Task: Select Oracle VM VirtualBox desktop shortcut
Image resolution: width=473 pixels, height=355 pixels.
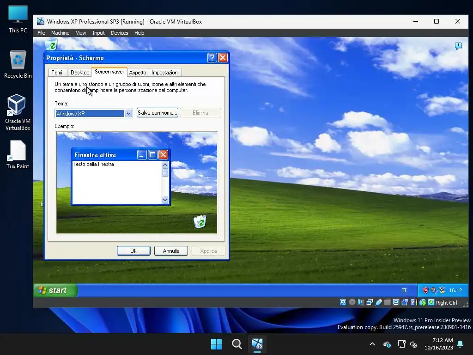Action: click(18, 112)
